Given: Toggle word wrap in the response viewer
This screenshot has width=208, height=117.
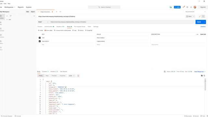Looking at the screenshot, I should [x=78, y=76].
